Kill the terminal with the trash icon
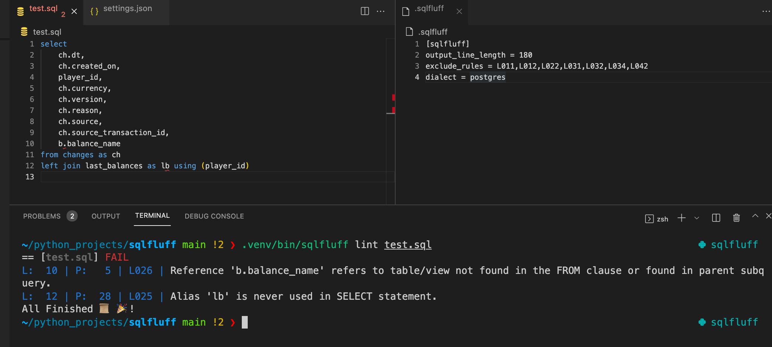772x347 pixels. pyautogui.click(x=736, y=218)
